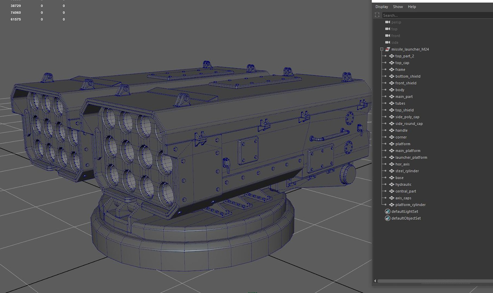Image resolution: width=493 pixels, height=293 pixels.
Task: Click the Outliner horizontal scrollbar
Action: coord(435,281)
